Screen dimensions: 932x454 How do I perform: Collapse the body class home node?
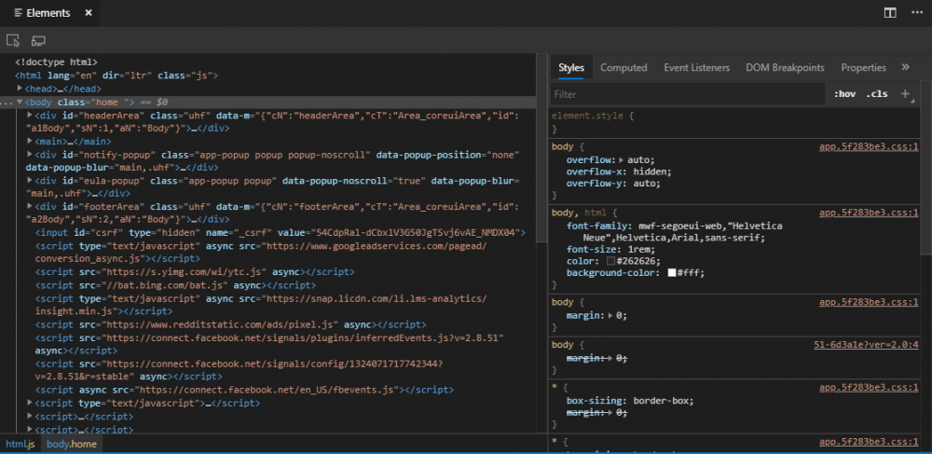[x=20, y=102]
